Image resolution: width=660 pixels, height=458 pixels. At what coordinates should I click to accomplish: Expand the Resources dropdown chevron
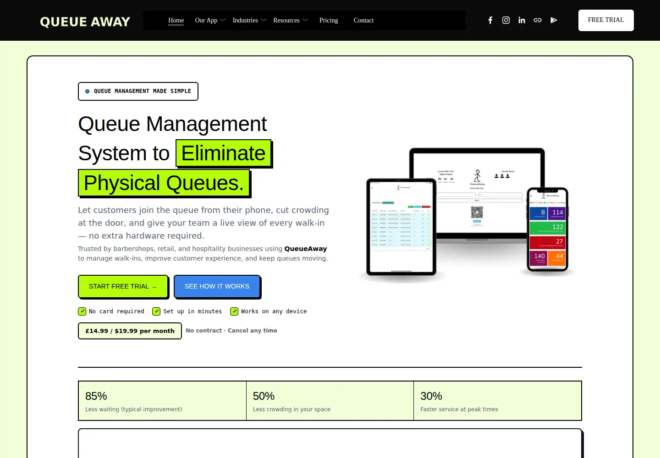coord(305,20)
